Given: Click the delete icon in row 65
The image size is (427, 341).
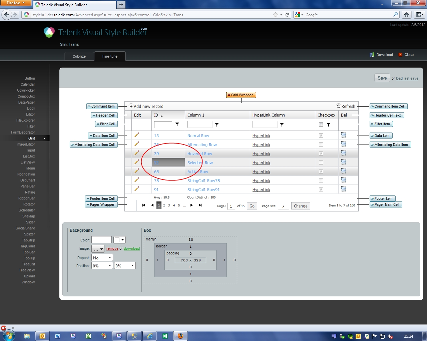Looking at the screenshot, I should [343, 171].
